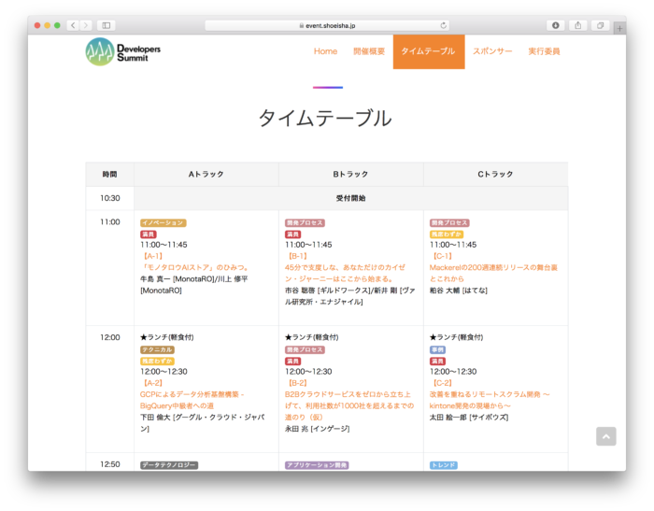
Task: Go back with Safari's back arrow
Action: point(73,25)
